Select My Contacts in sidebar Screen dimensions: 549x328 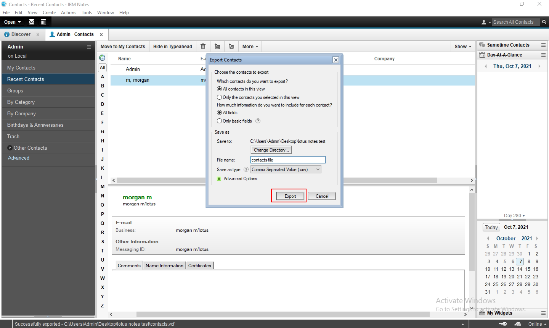(48, 68)
